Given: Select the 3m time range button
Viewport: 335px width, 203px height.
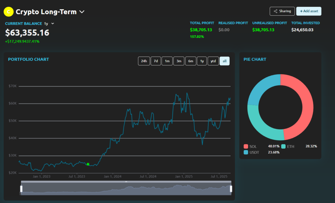Looking at the screenshot, I should [x=179, y=61].
